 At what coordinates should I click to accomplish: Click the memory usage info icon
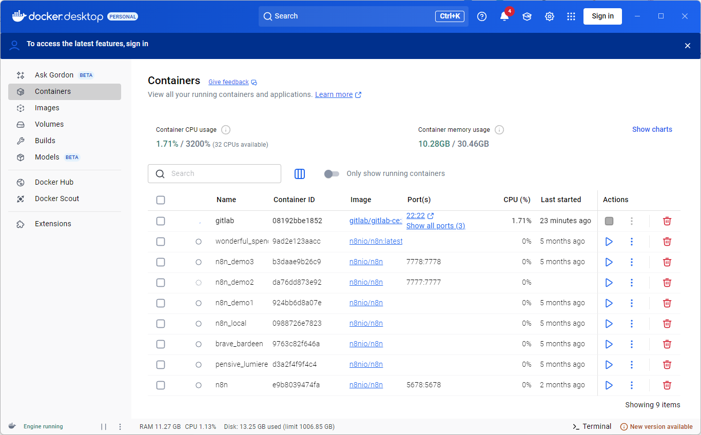499,130
